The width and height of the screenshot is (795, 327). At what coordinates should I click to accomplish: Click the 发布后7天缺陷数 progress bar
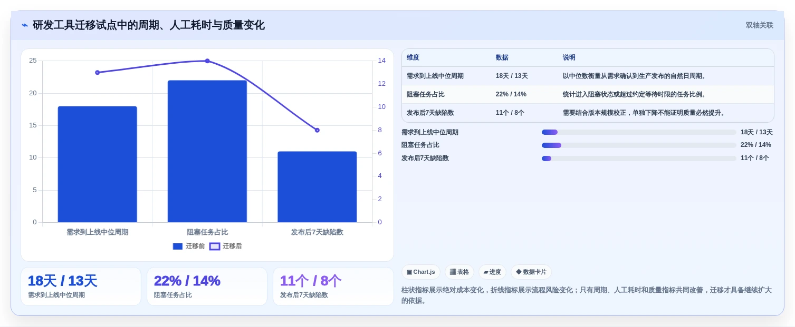(639, 158)
